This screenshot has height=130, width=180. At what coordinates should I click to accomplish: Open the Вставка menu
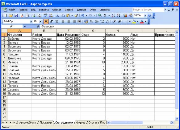[44, 10]
